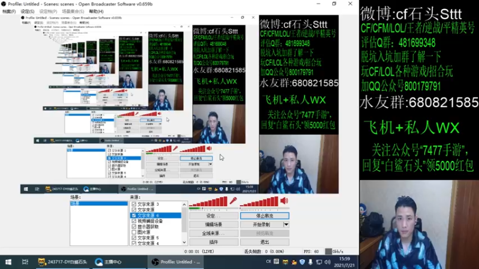Viewport: 479px width, 269px height.
Task: Open the 档案(F) menu
Action: click(x=9, y=11)
